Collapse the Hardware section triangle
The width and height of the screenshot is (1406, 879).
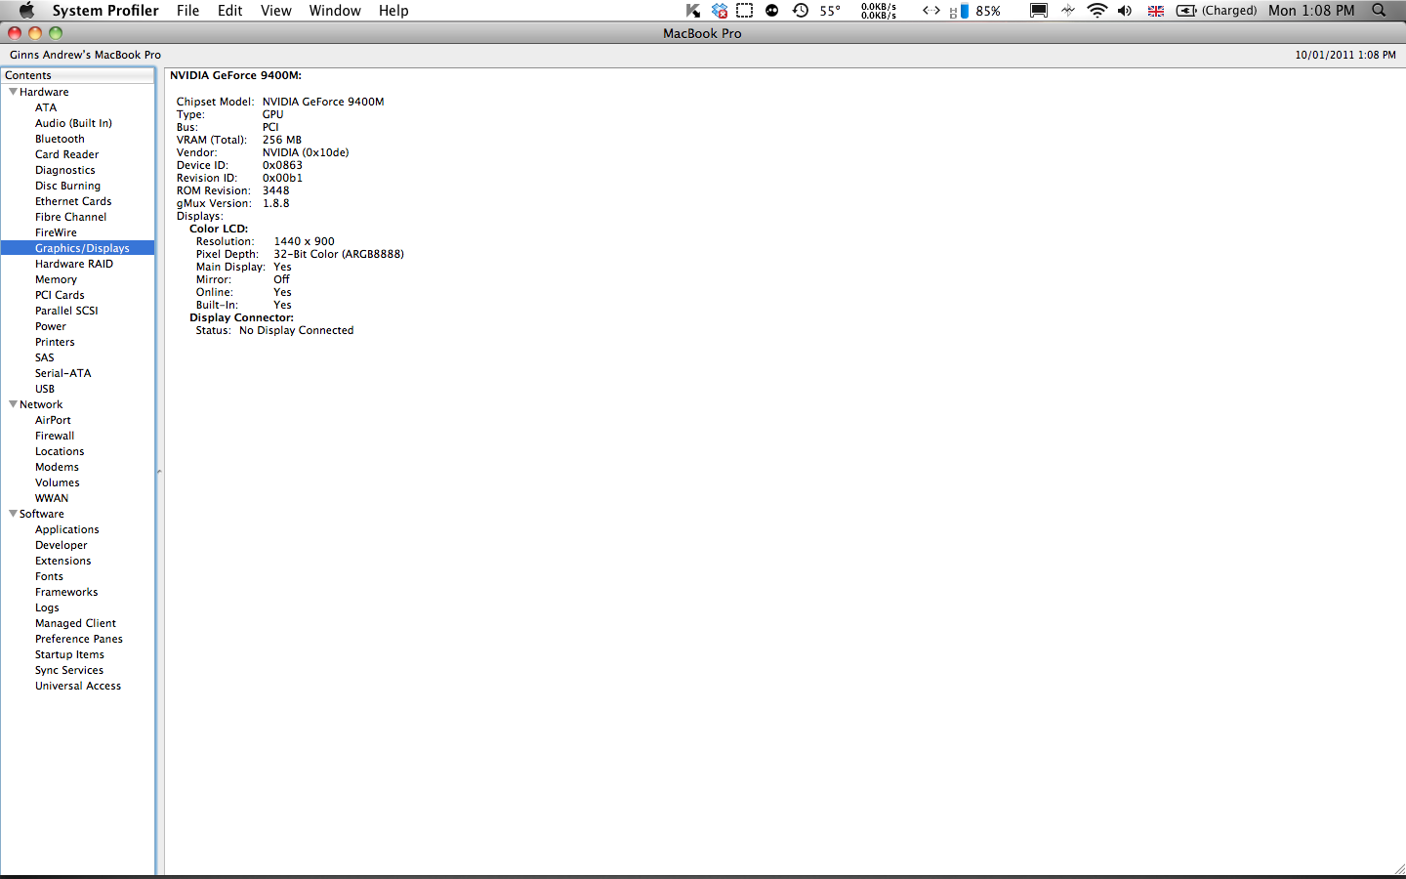[13, 92]
